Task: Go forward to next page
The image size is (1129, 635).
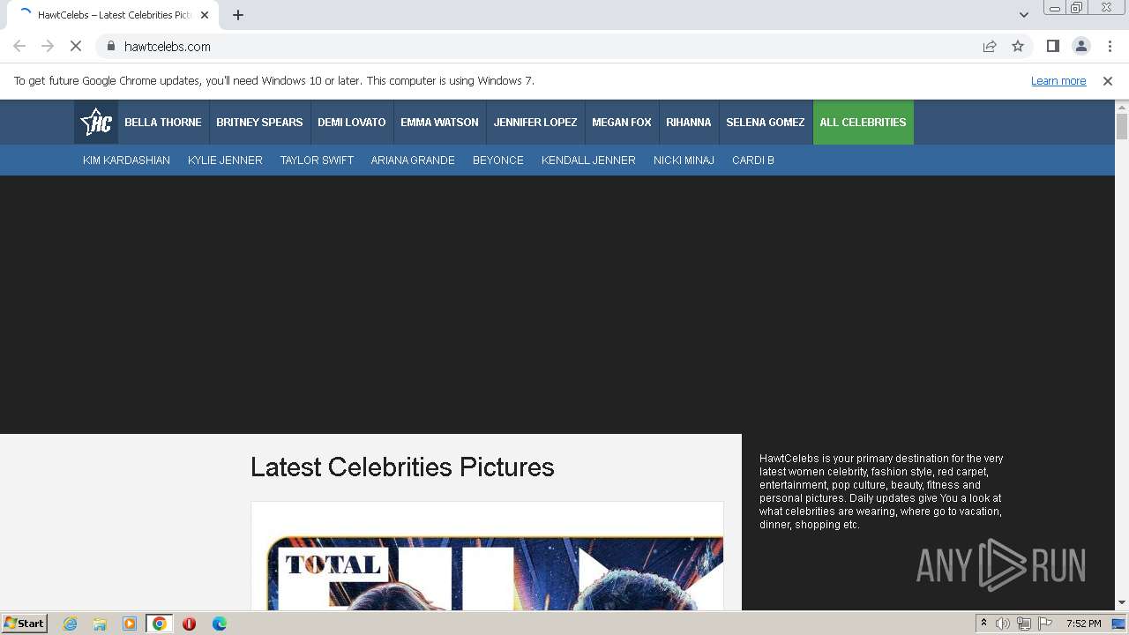Action: (48, 46)
